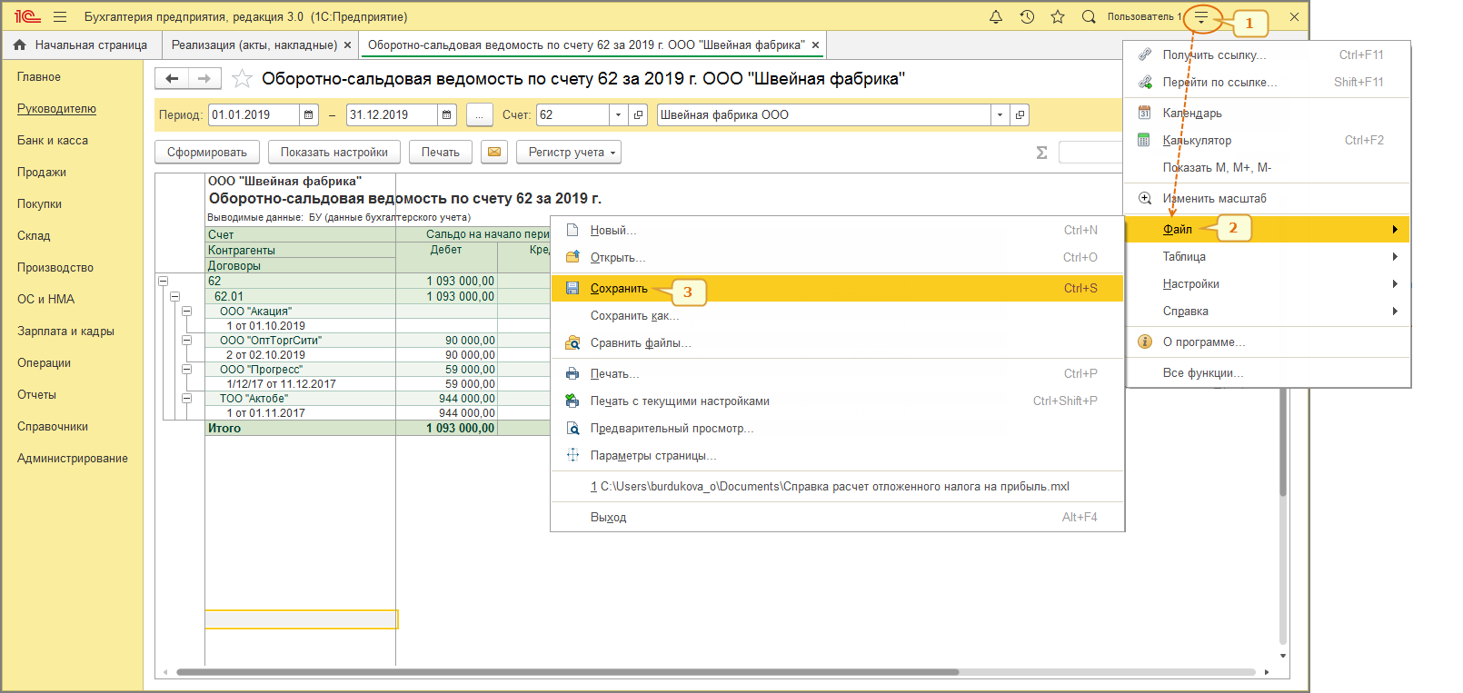Open calendar for start date 01.01.2019
The height and width of the screenshot is (693, 1463).
coord(309,114)
